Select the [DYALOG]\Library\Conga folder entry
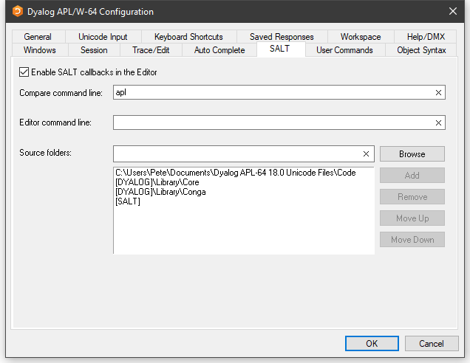This screenshot has width=470, height=363. 160,192
